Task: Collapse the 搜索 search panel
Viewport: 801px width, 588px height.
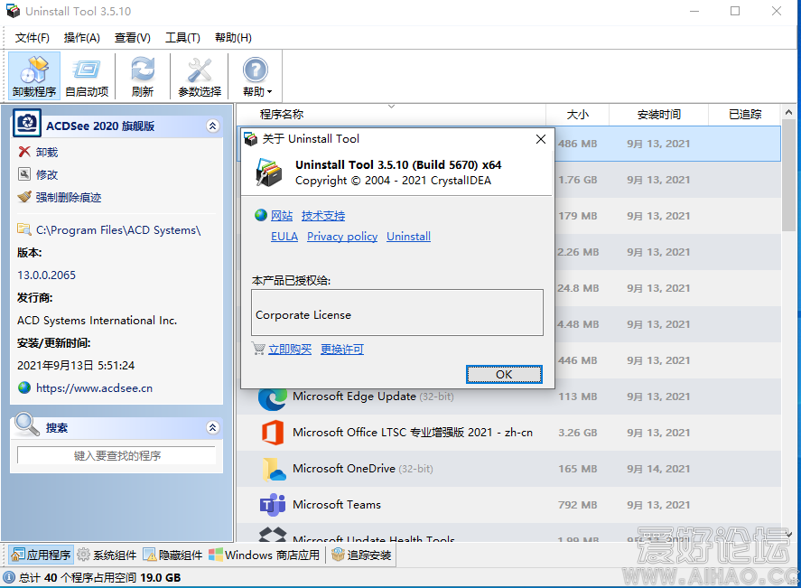Action: [212, 427]
